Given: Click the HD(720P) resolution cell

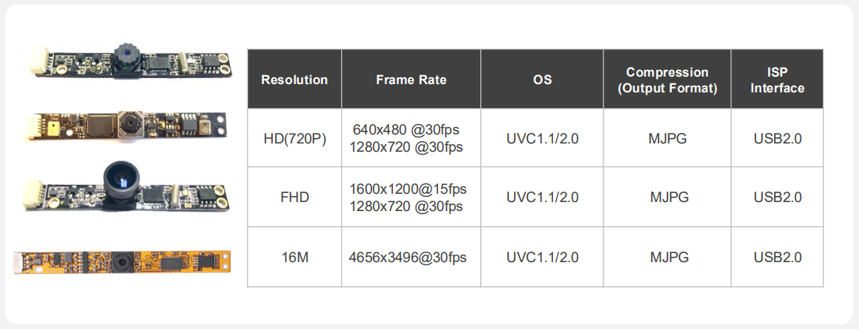Looking at the screenshot, I should click(x=295, y=138).
